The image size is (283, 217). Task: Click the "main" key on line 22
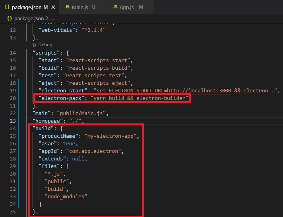tap(41, 113)
